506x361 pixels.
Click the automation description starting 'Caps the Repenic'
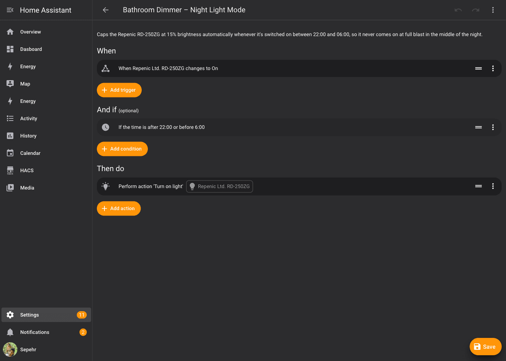290,34
